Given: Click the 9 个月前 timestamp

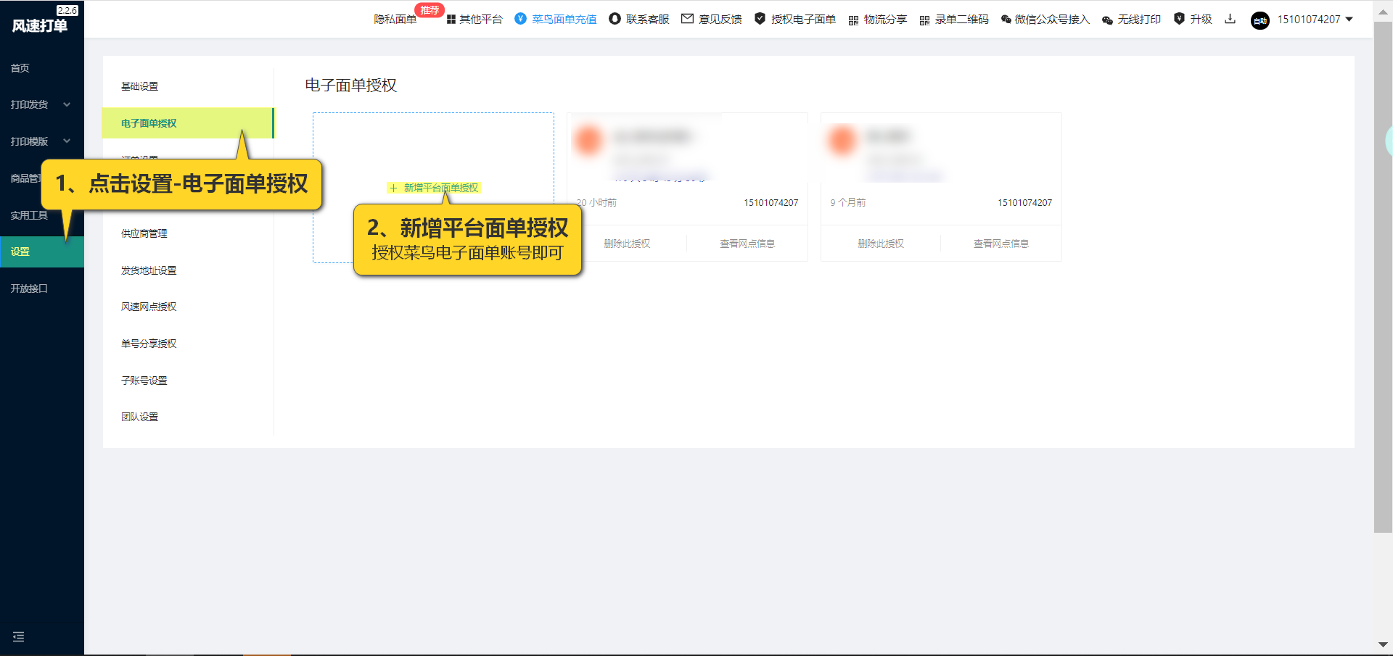Looking at the screenshot, I should [x=848, y=203].
